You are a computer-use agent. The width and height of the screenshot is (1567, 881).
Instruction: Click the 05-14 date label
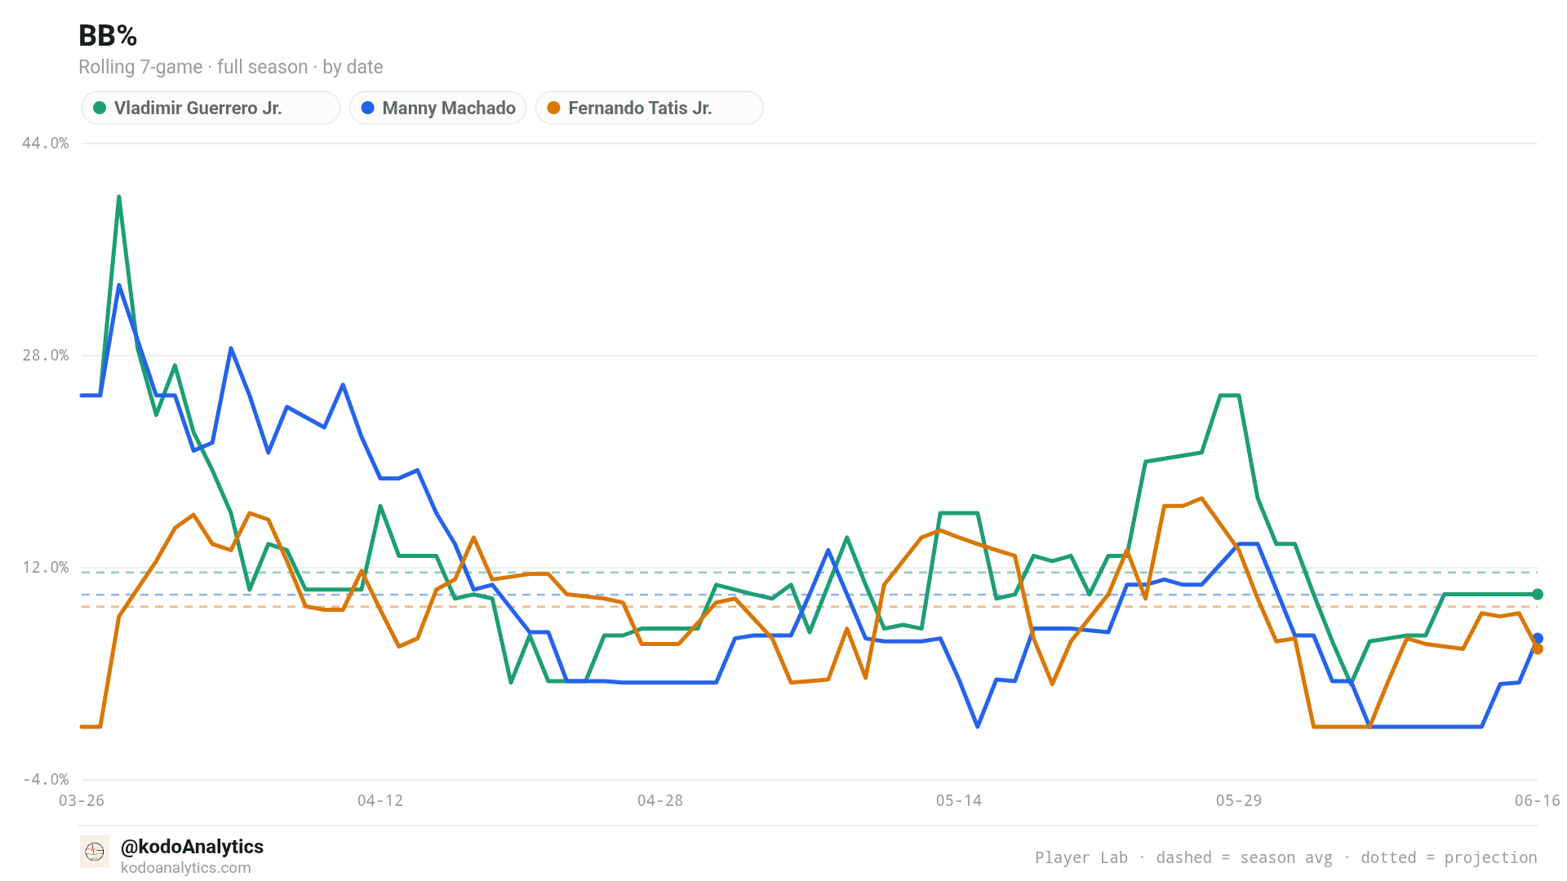(959, 801)
